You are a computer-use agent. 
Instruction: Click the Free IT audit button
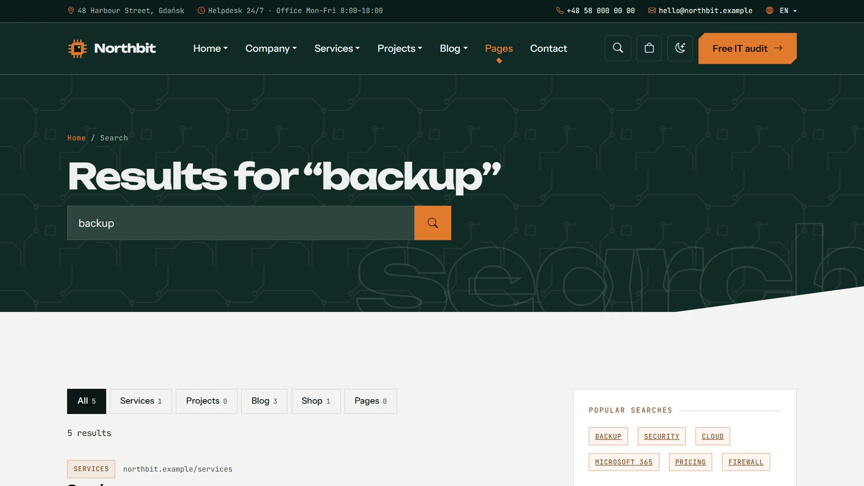(747, 48)
